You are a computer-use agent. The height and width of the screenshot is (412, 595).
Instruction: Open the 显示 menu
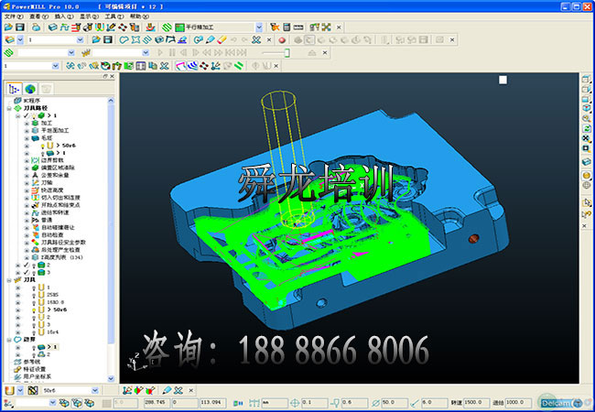tap(89, 16)
